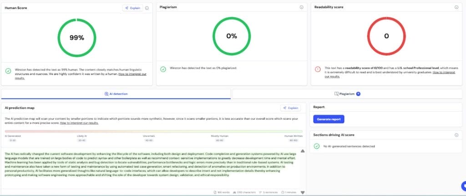This screenshot has width=466, height=196.
Task: Click the green checkmark under Human Score
Action: [8, 71]
